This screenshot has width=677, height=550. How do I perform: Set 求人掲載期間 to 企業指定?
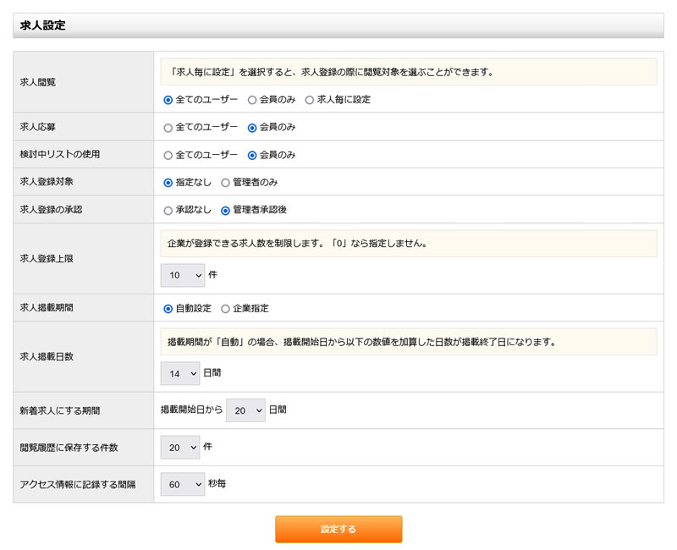click(x=225, y=309)
